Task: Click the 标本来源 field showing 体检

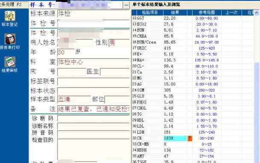Action: coord(93,14)
